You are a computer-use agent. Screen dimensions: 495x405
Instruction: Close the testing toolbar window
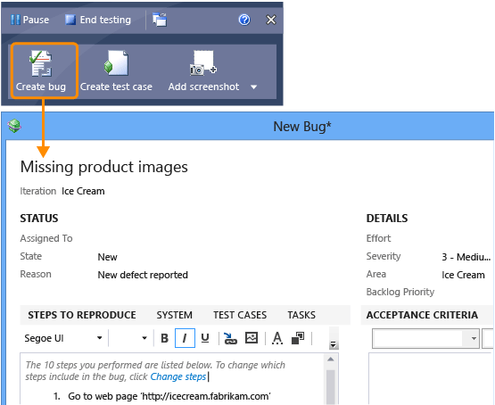pos(271,20)
